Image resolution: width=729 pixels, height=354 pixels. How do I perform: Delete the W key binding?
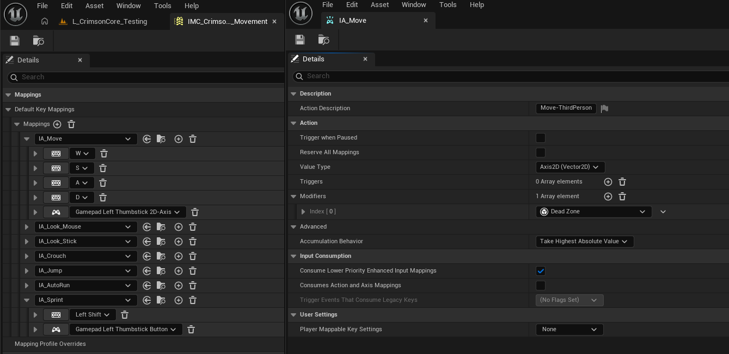click(104, 154)
